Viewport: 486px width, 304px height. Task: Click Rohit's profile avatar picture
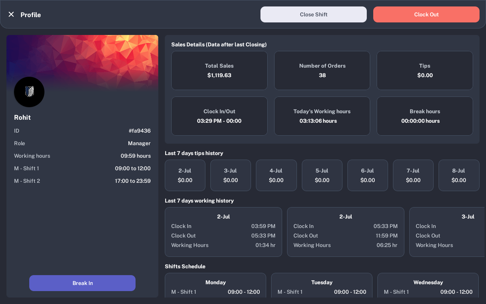pyautogui.click(x=29, y=92)
